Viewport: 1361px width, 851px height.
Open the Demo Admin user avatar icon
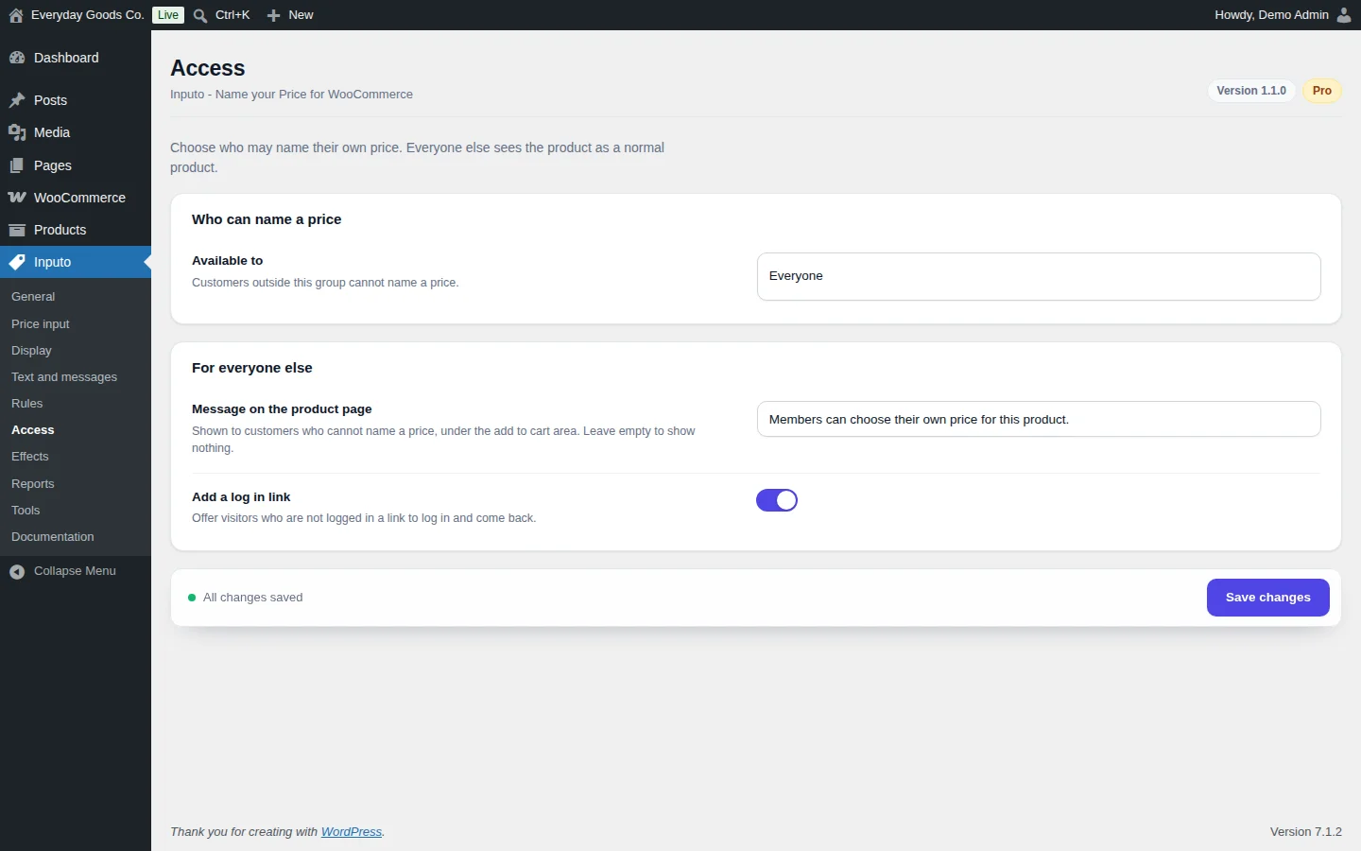point(1344,15)
